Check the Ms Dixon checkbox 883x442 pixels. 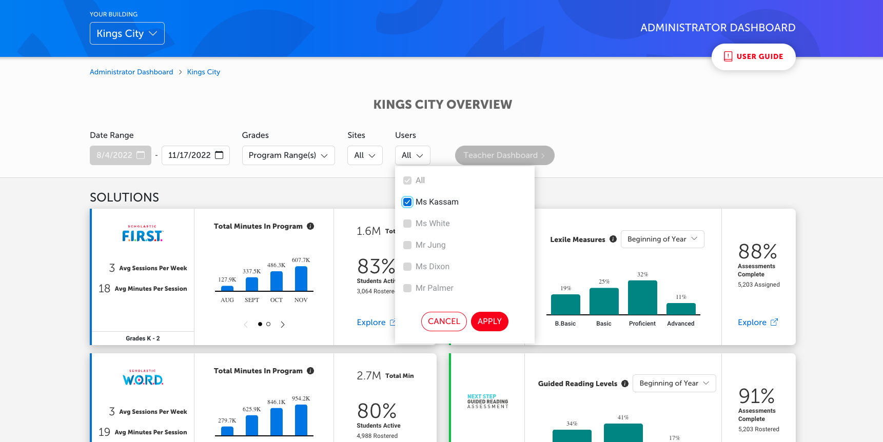pyautogui.click(x=407, y=267)
